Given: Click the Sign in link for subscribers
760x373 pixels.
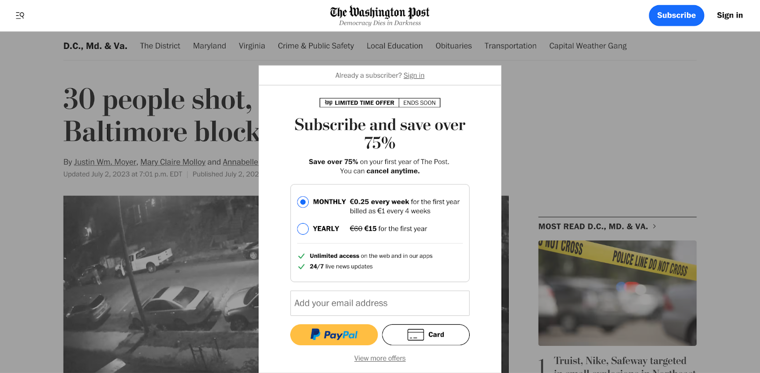Looking at the screenshot, I should [413, 75].
